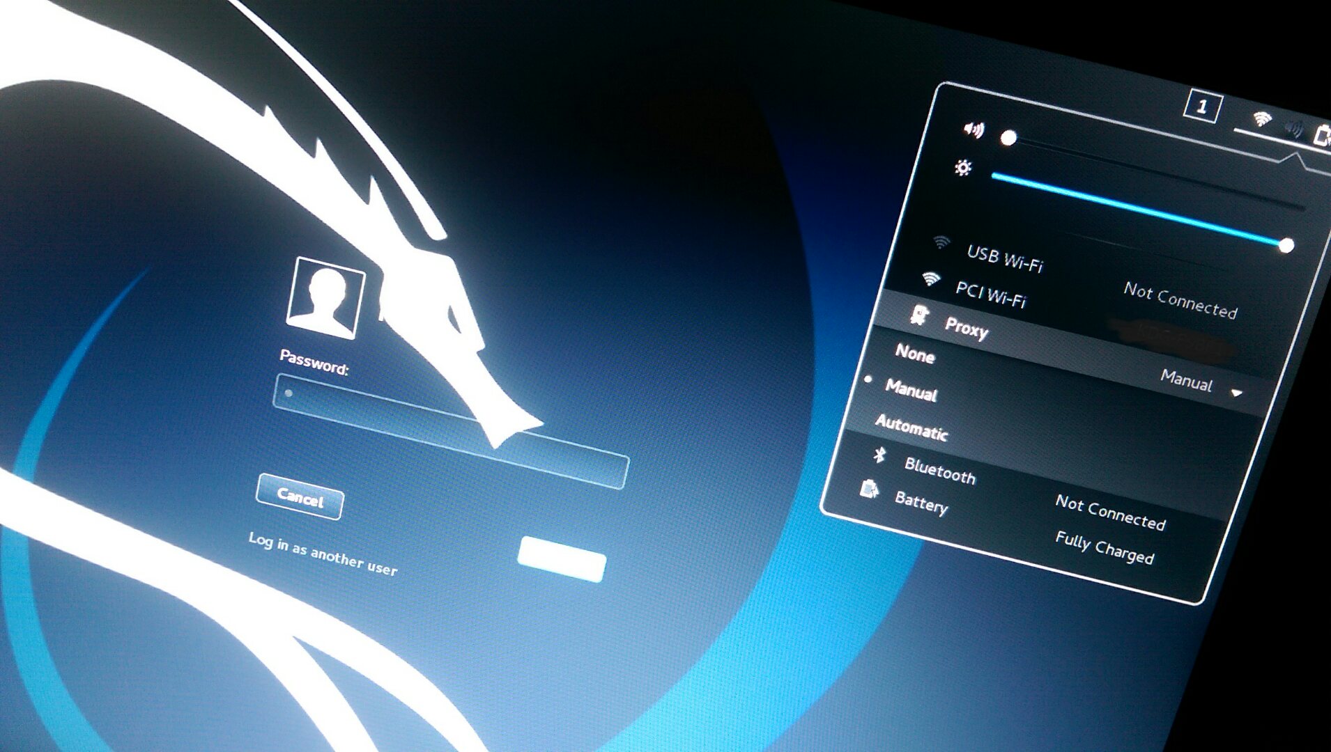
Task: Click the volume status icon in the top bar
Action: pos(1293,128)
